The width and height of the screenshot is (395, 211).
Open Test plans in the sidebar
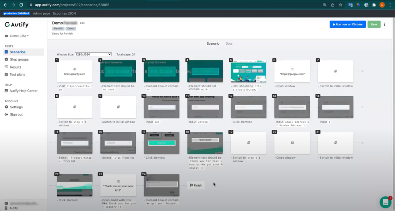pyautogui.click(x=17, y=74)
